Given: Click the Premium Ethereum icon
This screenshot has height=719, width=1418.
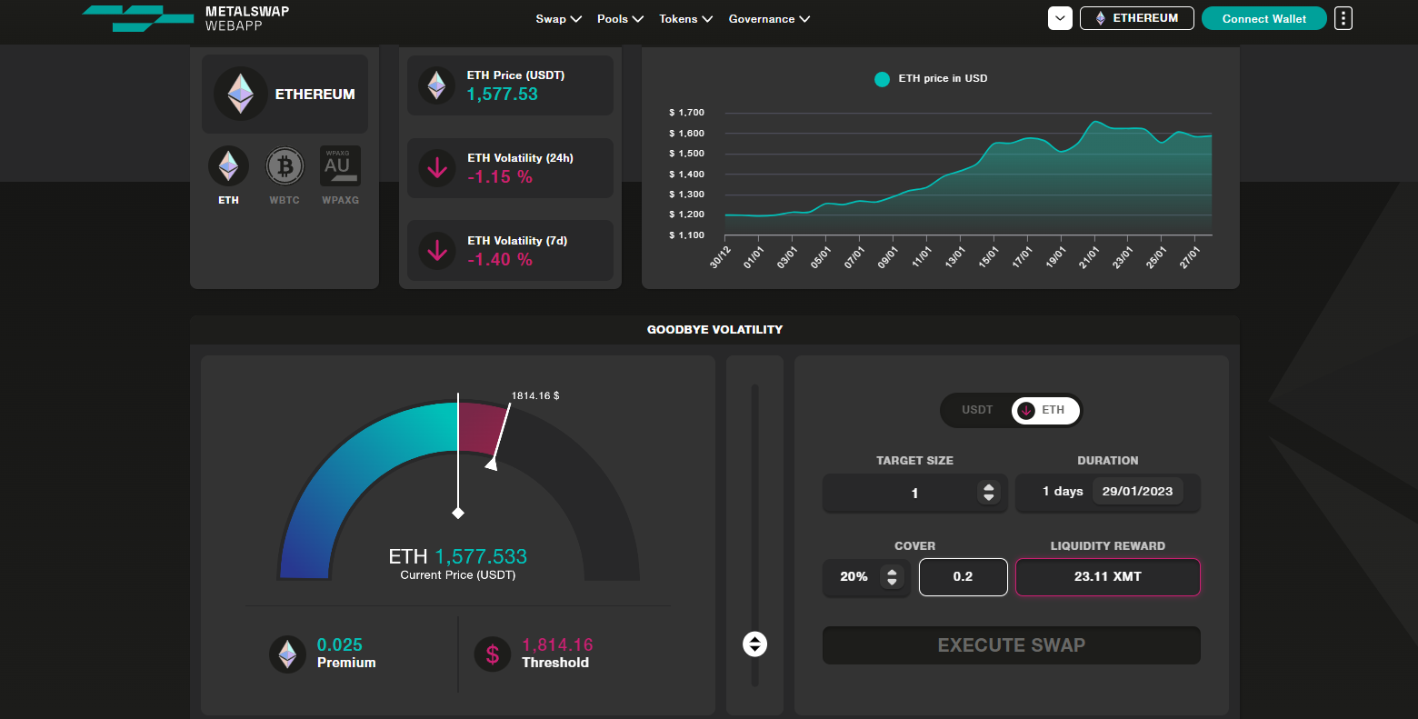Looking at the screenshot, I should [287, 654].
